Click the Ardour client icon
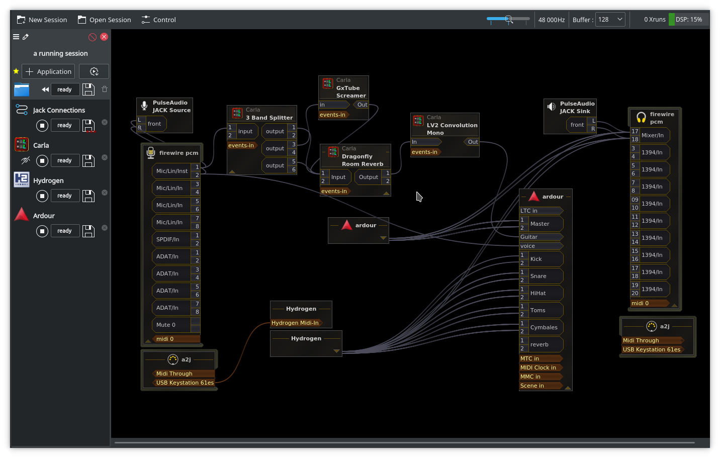720x458 pixels. coord(22,215)
